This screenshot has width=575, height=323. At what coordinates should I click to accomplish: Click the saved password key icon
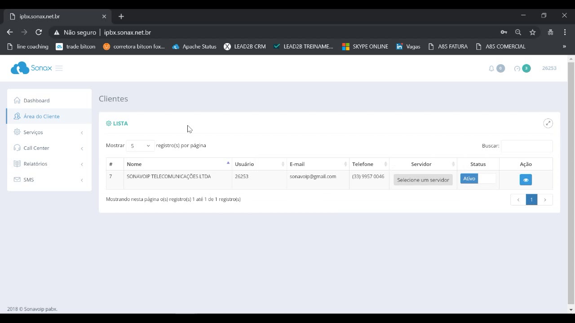tap(504, 32)
